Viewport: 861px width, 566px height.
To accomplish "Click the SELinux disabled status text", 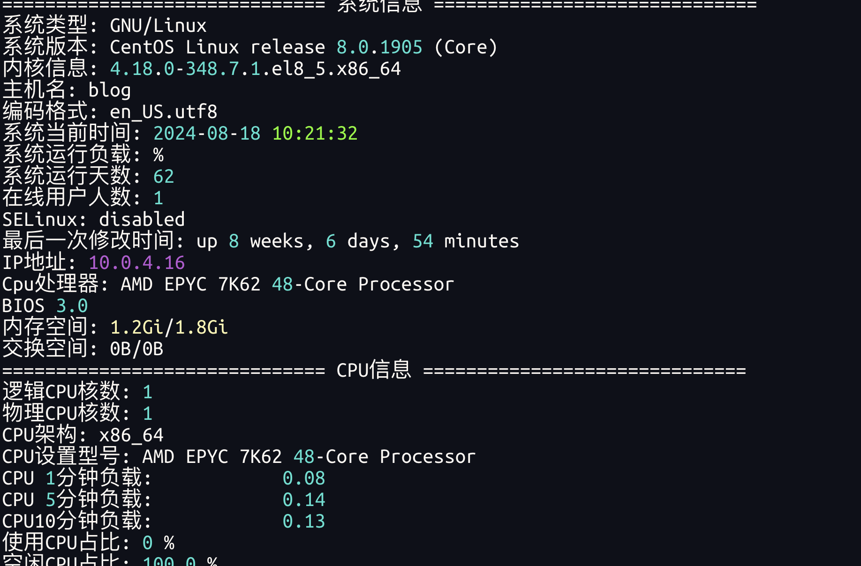I will click(142, 220).
